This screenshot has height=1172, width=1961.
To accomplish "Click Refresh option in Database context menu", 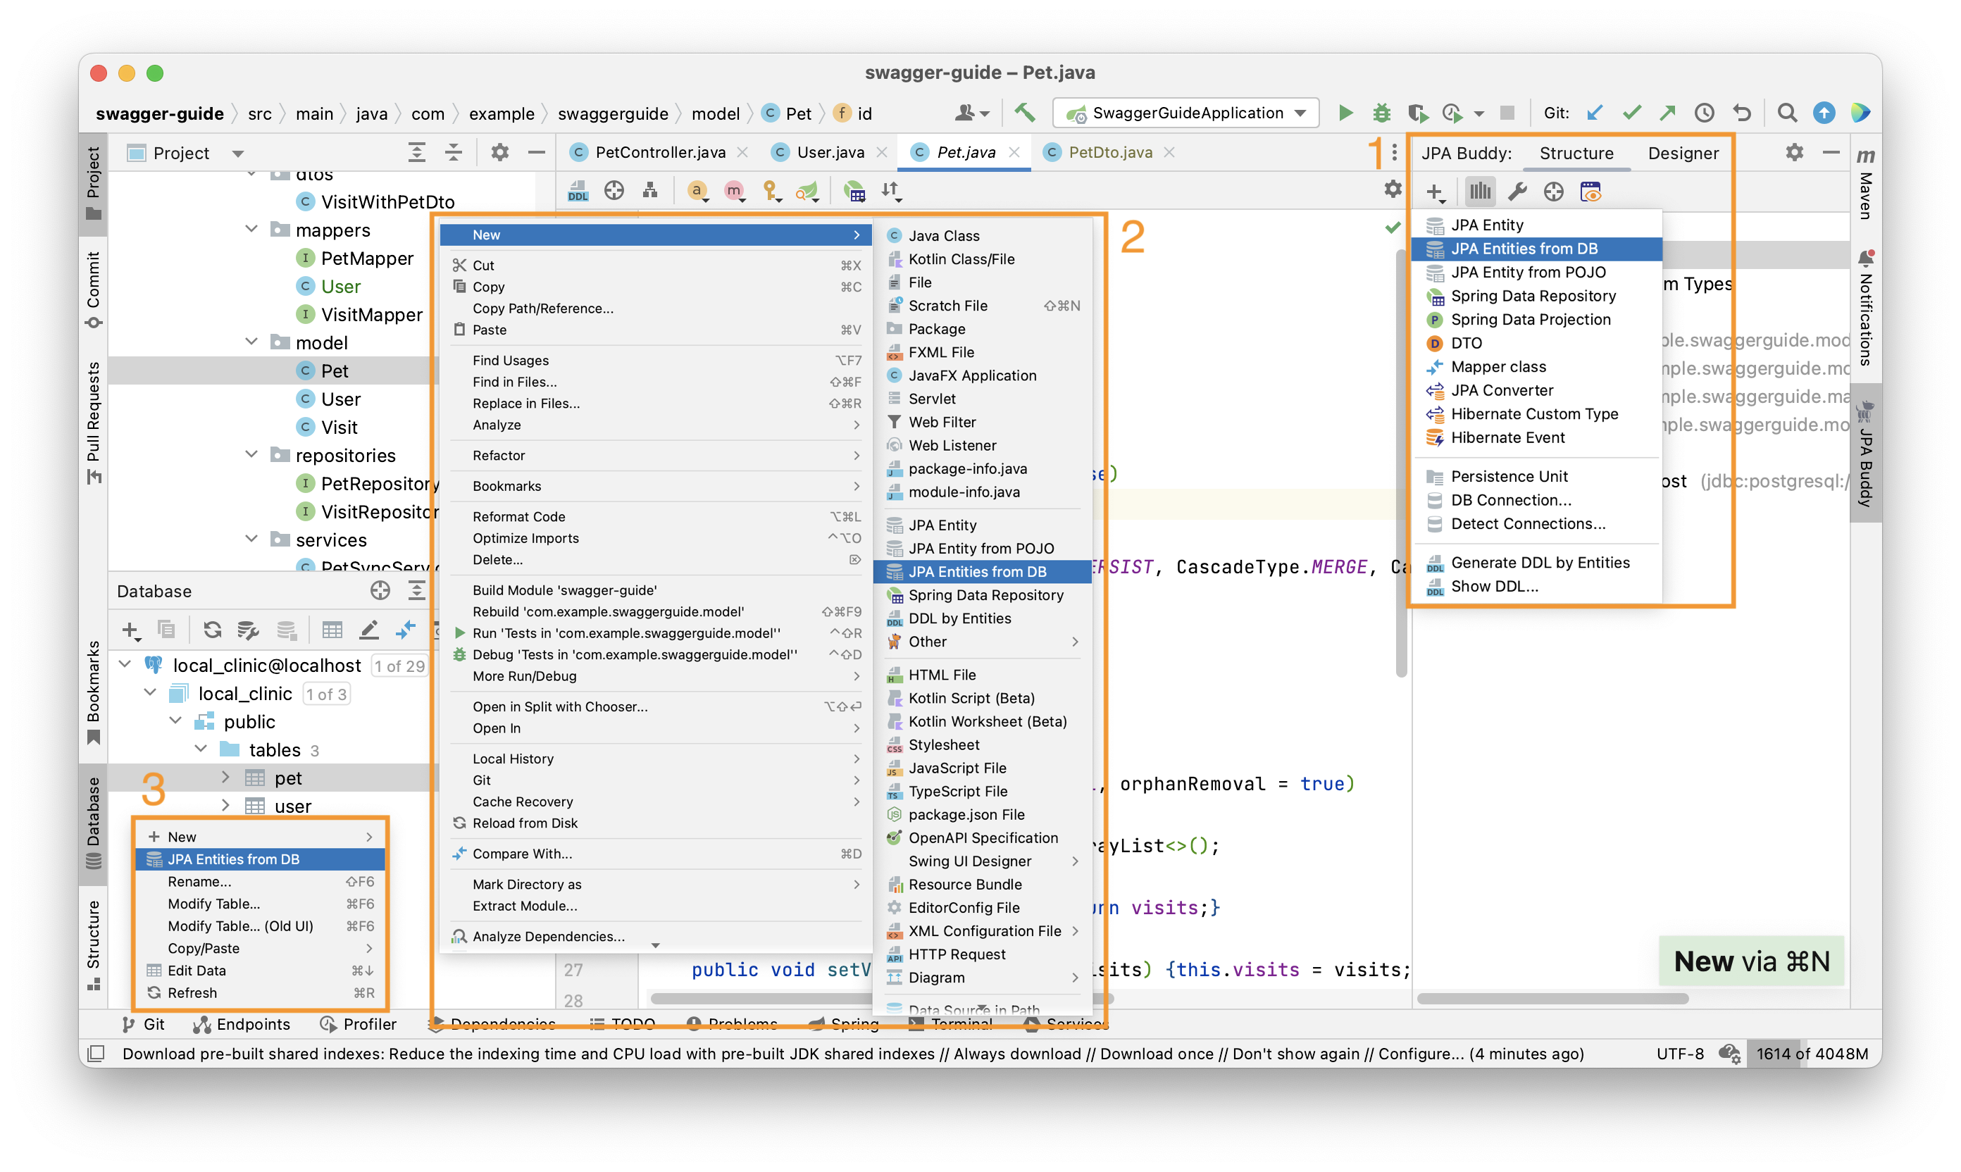I will coord(191,992).
